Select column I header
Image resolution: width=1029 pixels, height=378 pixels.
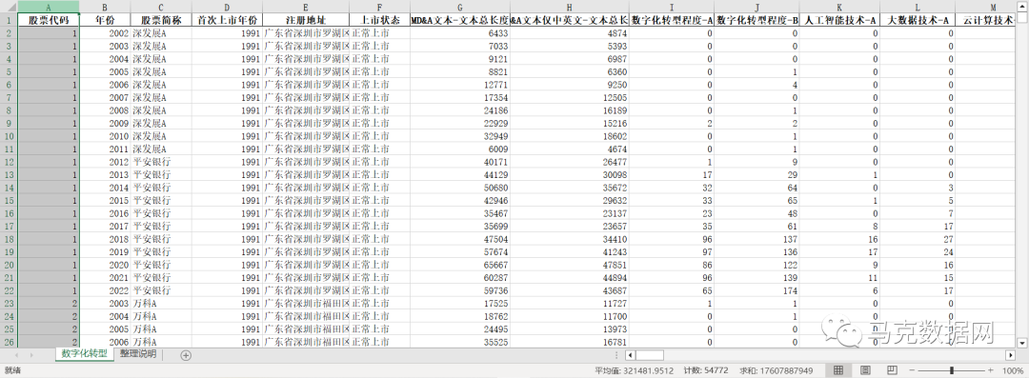672,7
